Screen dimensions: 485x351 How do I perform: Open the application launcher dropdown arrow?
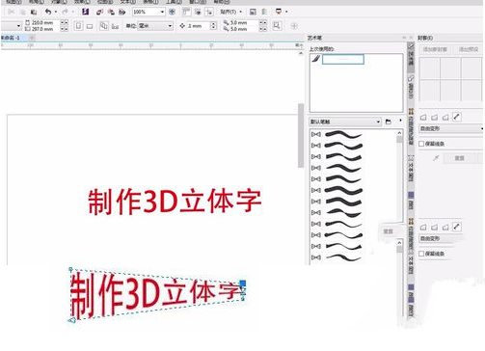click(286, 12)
